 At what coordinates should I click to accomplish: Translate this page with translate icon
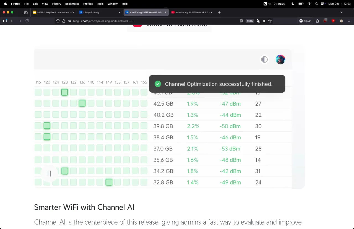(x=258, y=21)
